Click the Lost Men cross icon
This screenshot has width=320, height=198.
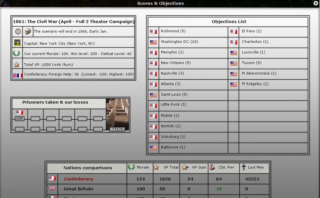[x=244, y=167]
